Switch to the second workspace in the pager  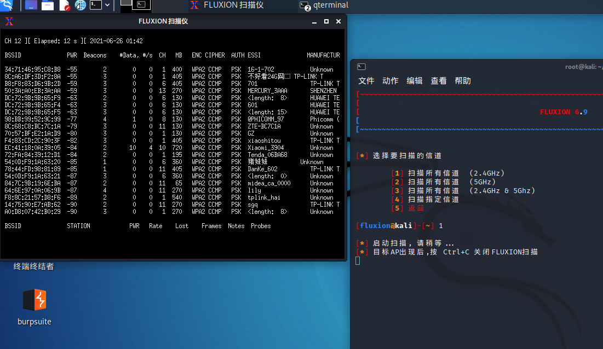coord(141,4)
